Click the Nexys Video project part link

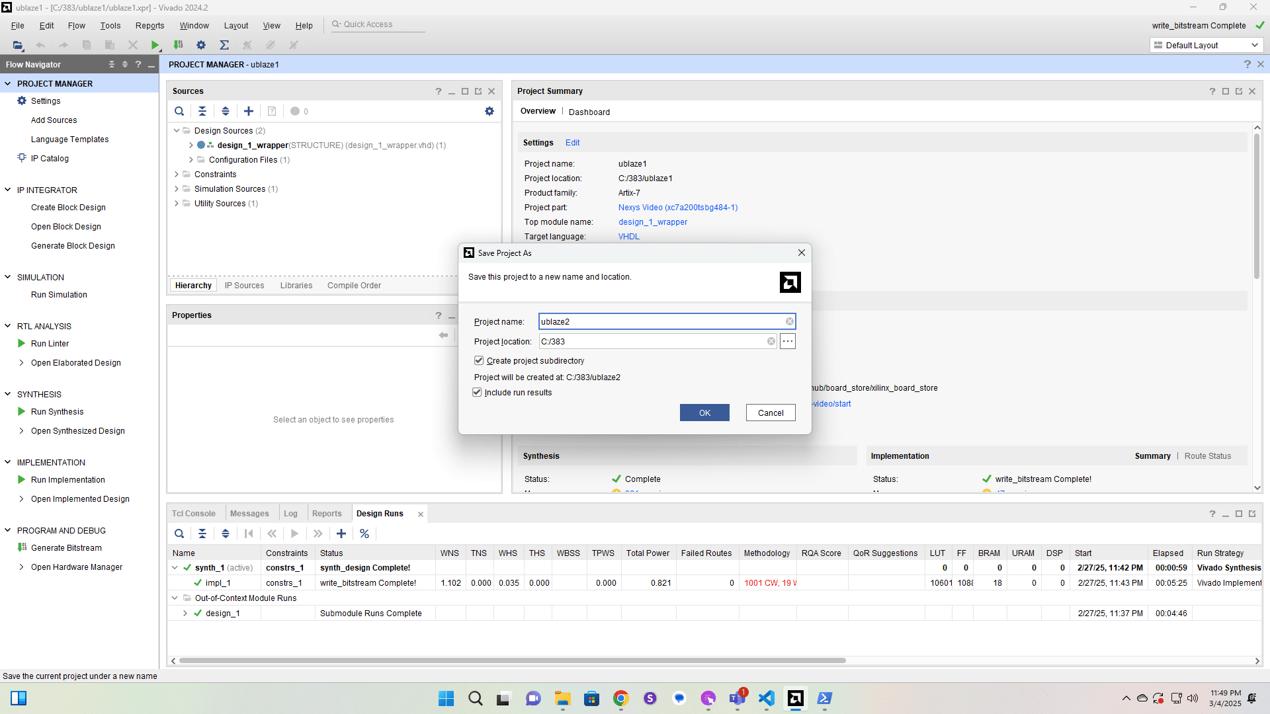[677, 208]
